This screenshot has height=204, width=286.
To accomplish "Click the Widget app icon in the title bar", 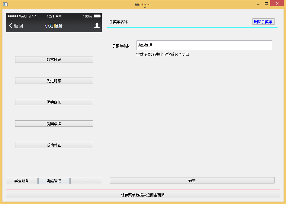I will pyautogui.click(x=5, y=4).
